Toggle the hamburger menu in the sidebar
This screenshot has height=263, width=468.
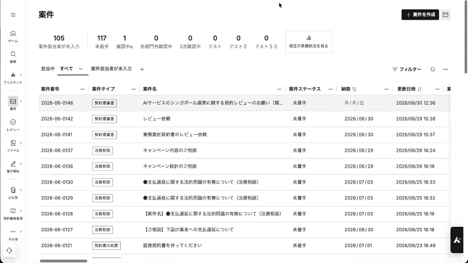pyautogui.click(x=13, y=15)
